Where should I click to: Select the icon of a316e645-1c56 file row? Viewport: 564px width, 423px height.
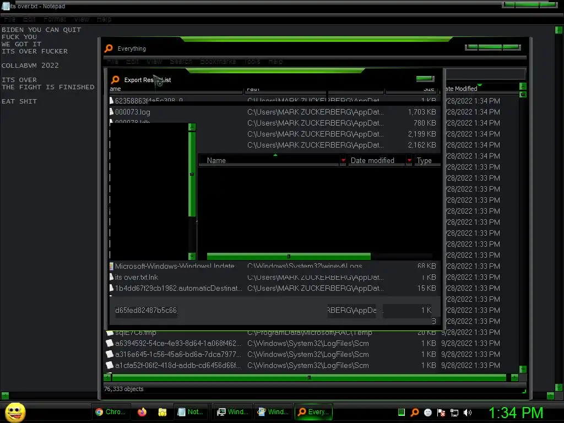click(110, 354)
